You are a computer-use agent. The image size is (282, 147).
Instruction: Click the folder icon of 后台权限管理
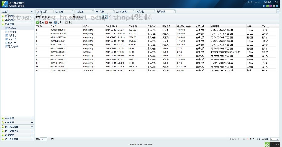point(3,139)
